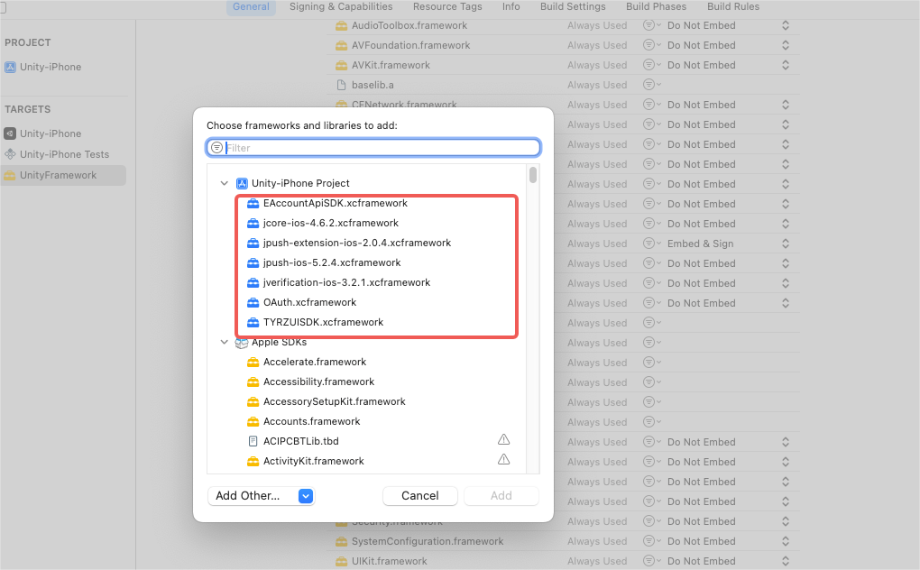Image resolution: width=920 pixels, height=570 pixels.
Task: Click the jcore-ios xcframework toolbox icon
Action: pos(253,224)
